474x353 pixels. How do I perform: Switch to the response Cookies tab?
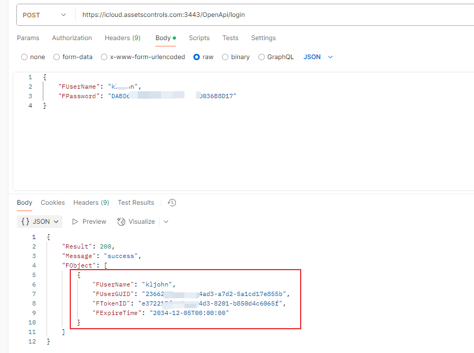coord(53,203)
